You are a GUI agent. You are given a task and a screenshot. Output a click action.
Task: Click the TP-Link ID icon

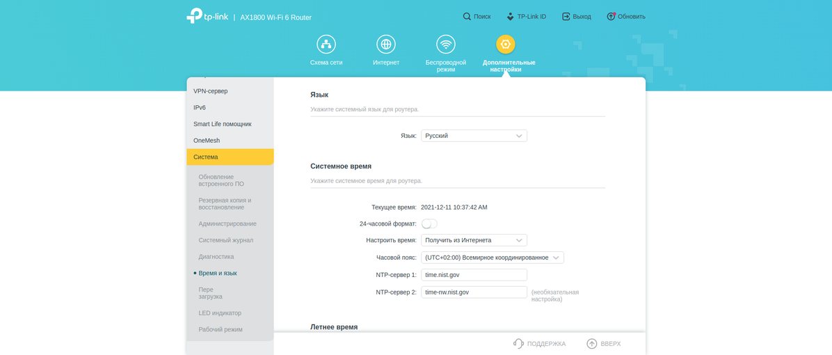click(511, 17)
